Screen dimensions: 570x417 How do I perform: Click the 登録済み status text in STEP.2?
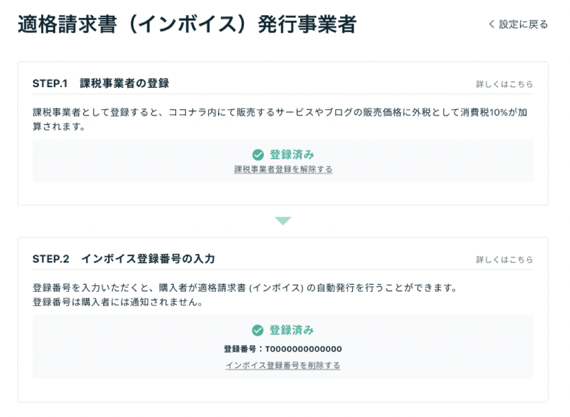tap(292, 330)
